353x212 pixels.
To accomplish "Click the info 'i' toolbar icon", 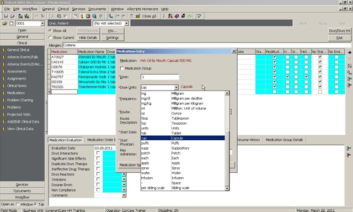I will tap(164, 16).
